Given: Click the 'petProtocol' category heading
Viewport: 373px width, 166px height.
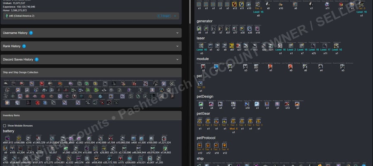Looking at the screenshot, I should click(206, 138).
